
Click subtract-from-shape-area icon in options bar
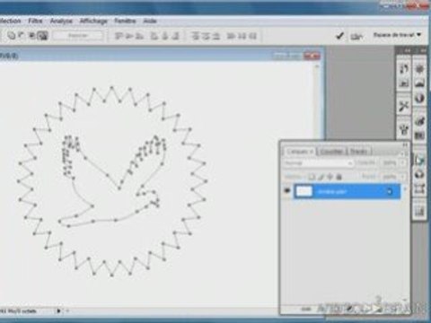click(x=21, y=36)
